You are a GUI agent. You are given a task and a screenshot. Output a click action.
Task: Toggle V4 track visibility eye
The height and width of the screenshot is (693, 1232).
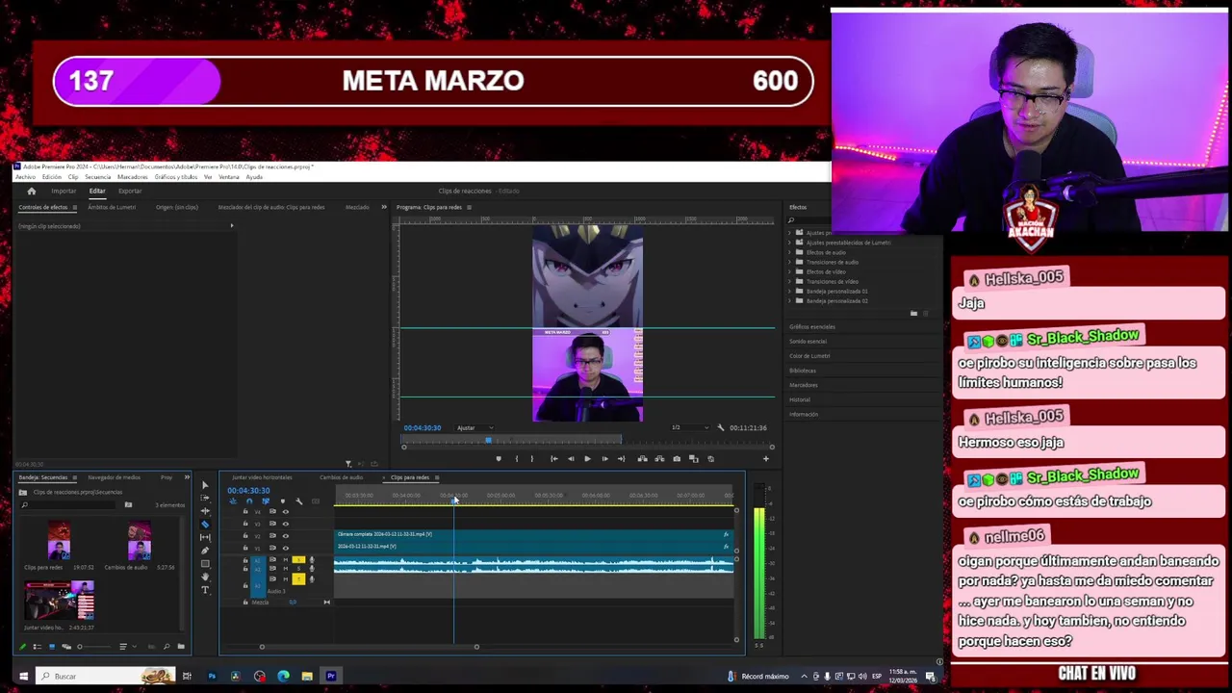point(285,512)
